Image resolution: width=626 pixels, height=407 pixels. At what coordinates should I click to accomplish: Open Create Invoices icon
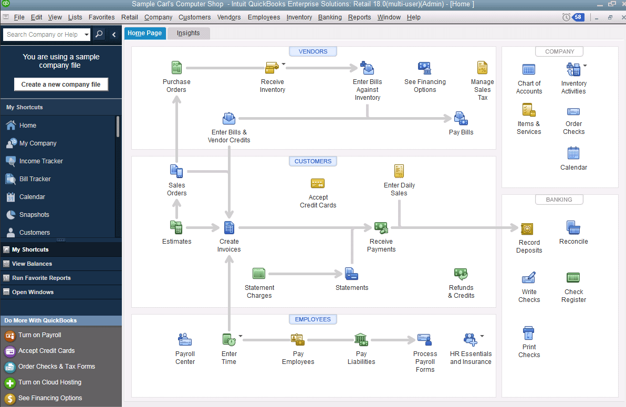coord(229,228)
